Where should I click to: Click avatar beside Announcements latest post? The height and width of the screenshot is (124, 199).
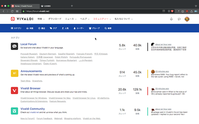(153, 71)
